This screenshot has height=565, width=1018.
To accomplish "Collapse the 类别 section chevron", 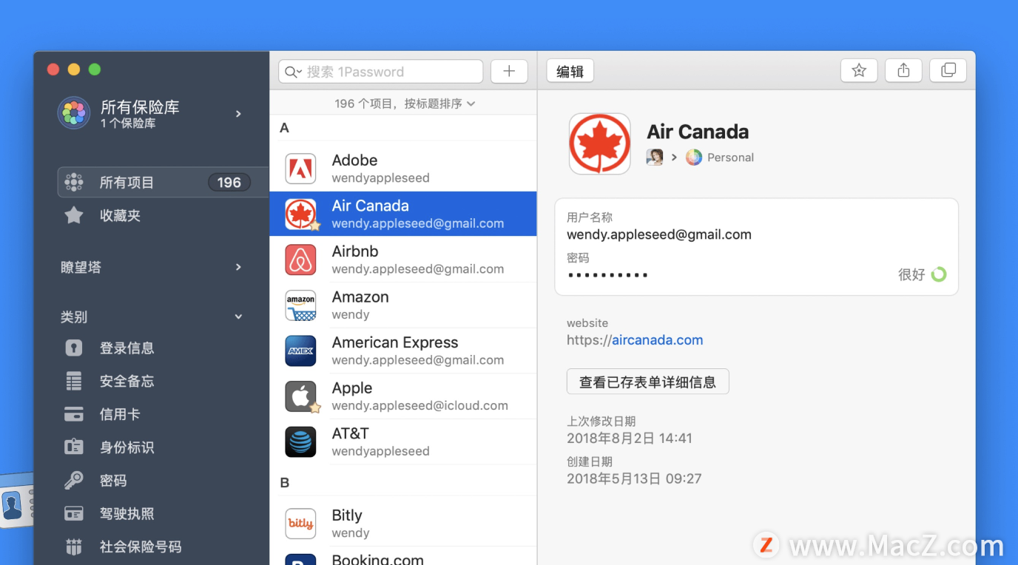I will click(238, 317).
